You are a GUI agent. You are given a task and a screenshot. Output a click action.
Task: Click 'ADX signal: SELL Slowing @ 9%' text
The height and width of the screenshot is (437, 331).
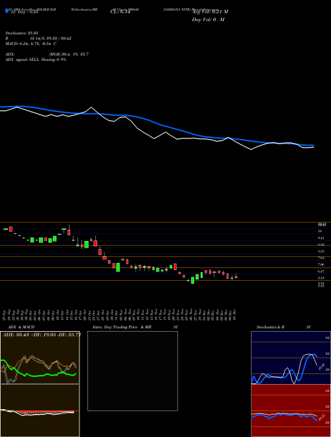35,60
